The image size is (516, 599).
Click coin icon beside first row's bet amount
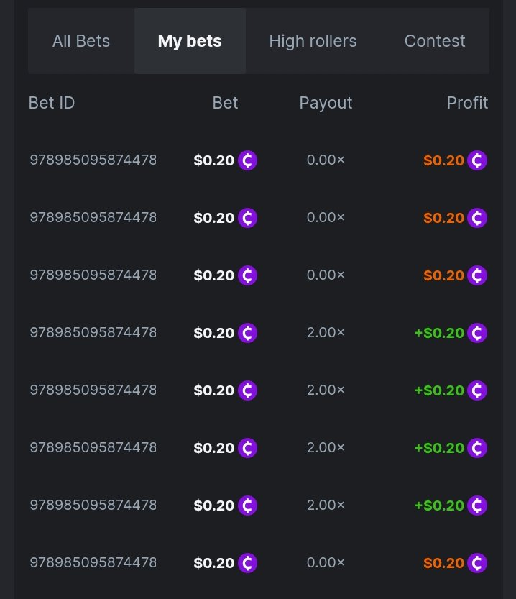[x=247, y=160]
